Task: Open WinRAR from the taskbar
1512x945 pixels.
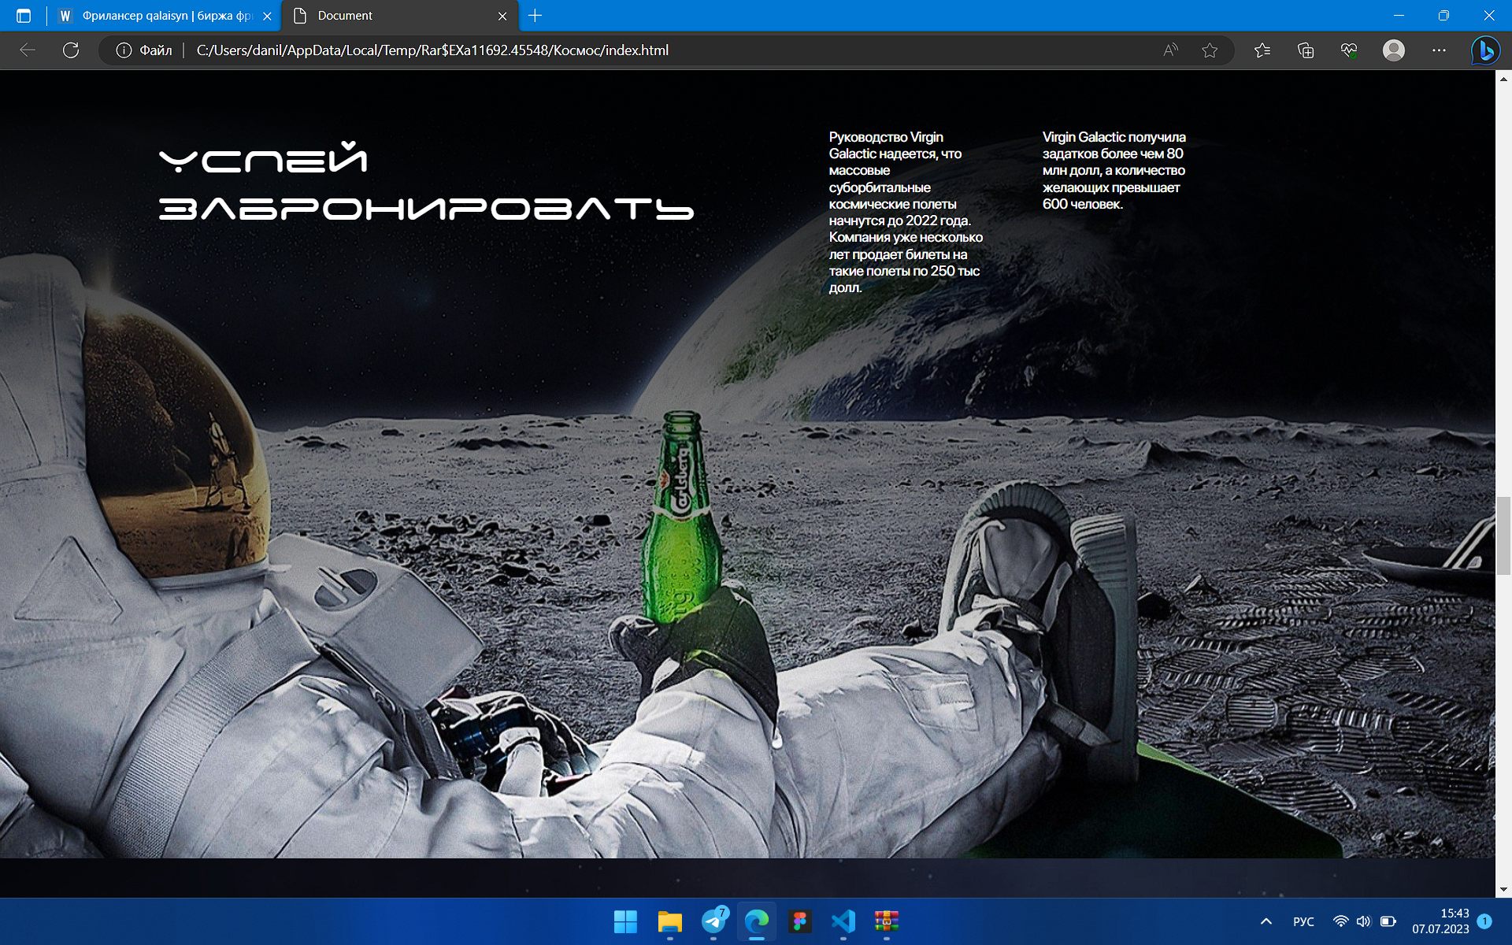Action: click(x=887, y=921)
